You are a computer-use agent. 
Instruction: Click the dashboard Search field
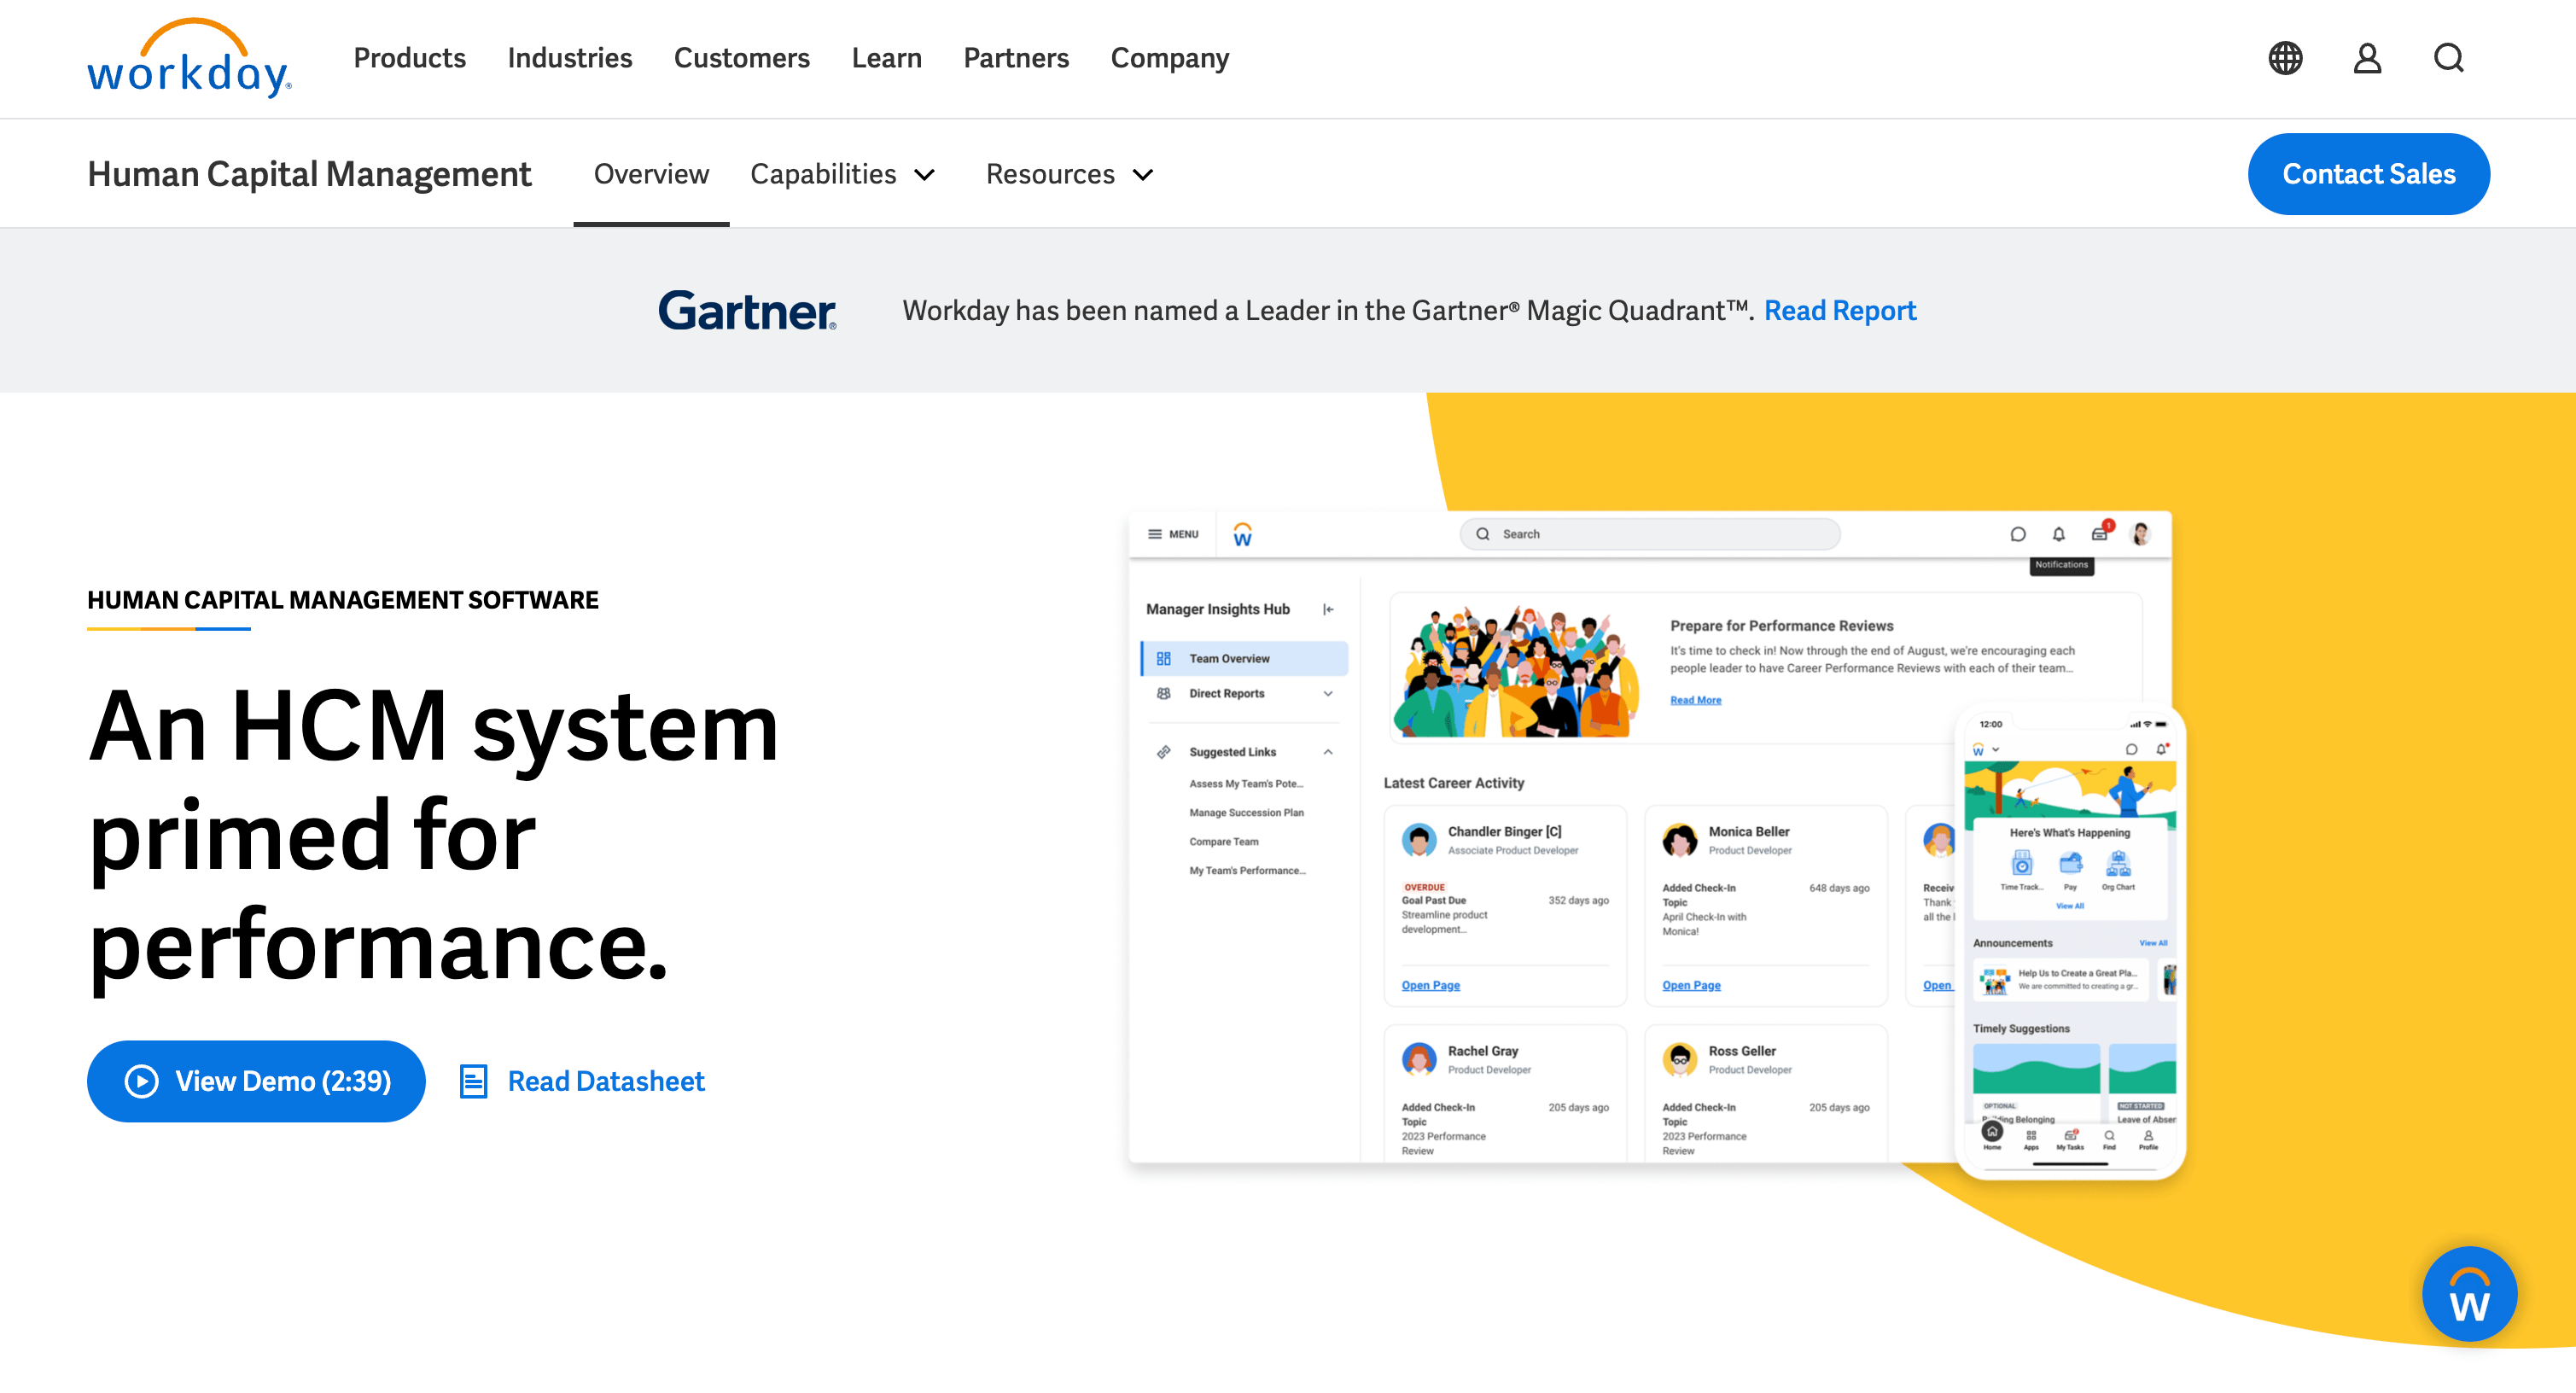coord(1650,534)
